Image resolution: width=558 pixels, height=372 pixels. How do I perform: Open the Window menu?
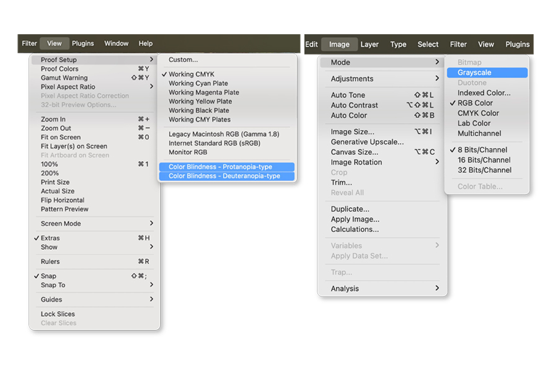click(116, 43)
